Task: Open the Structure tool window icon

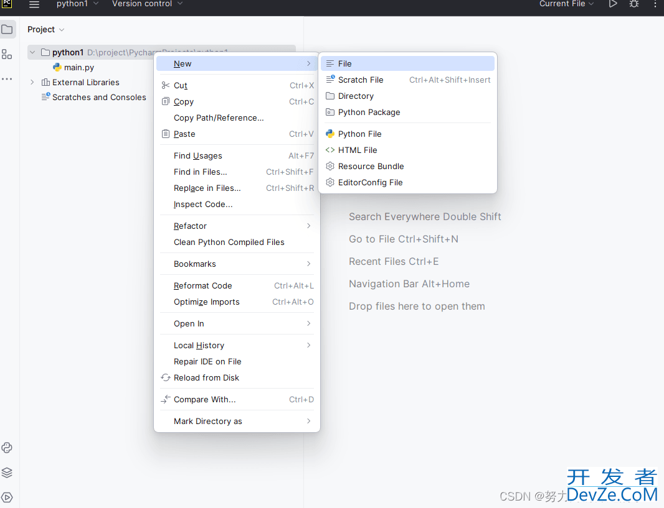Action: tap(7, 54)
